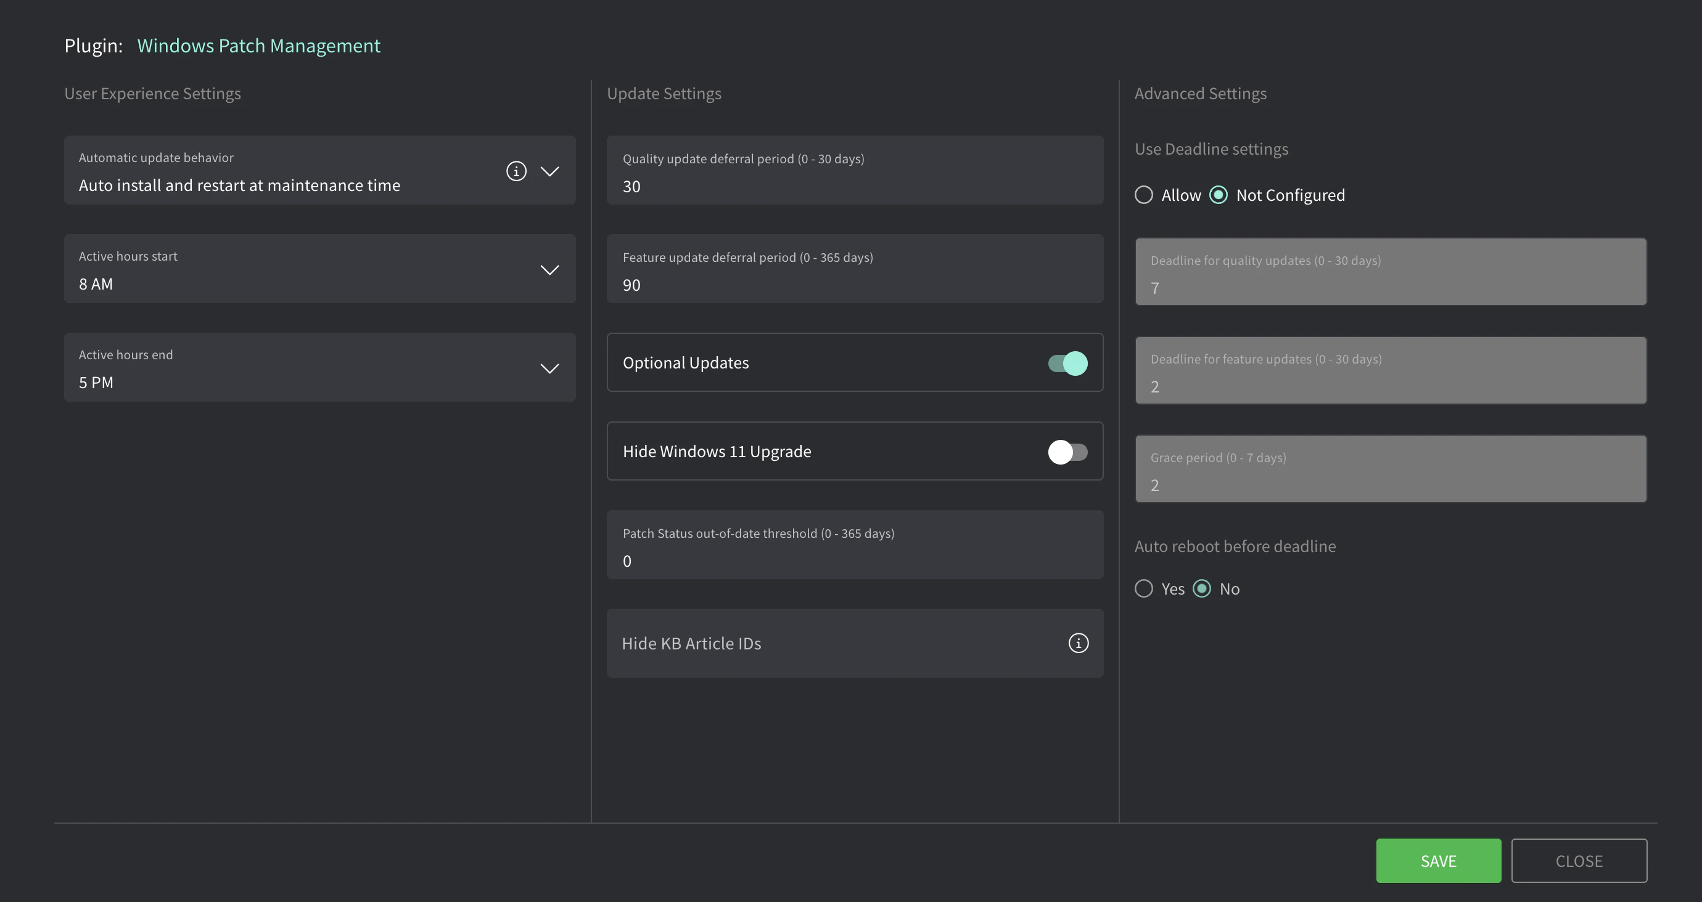Choose Yes for auto reboot before deadline
The image size is (1702, 902).
pos(1144,588)
